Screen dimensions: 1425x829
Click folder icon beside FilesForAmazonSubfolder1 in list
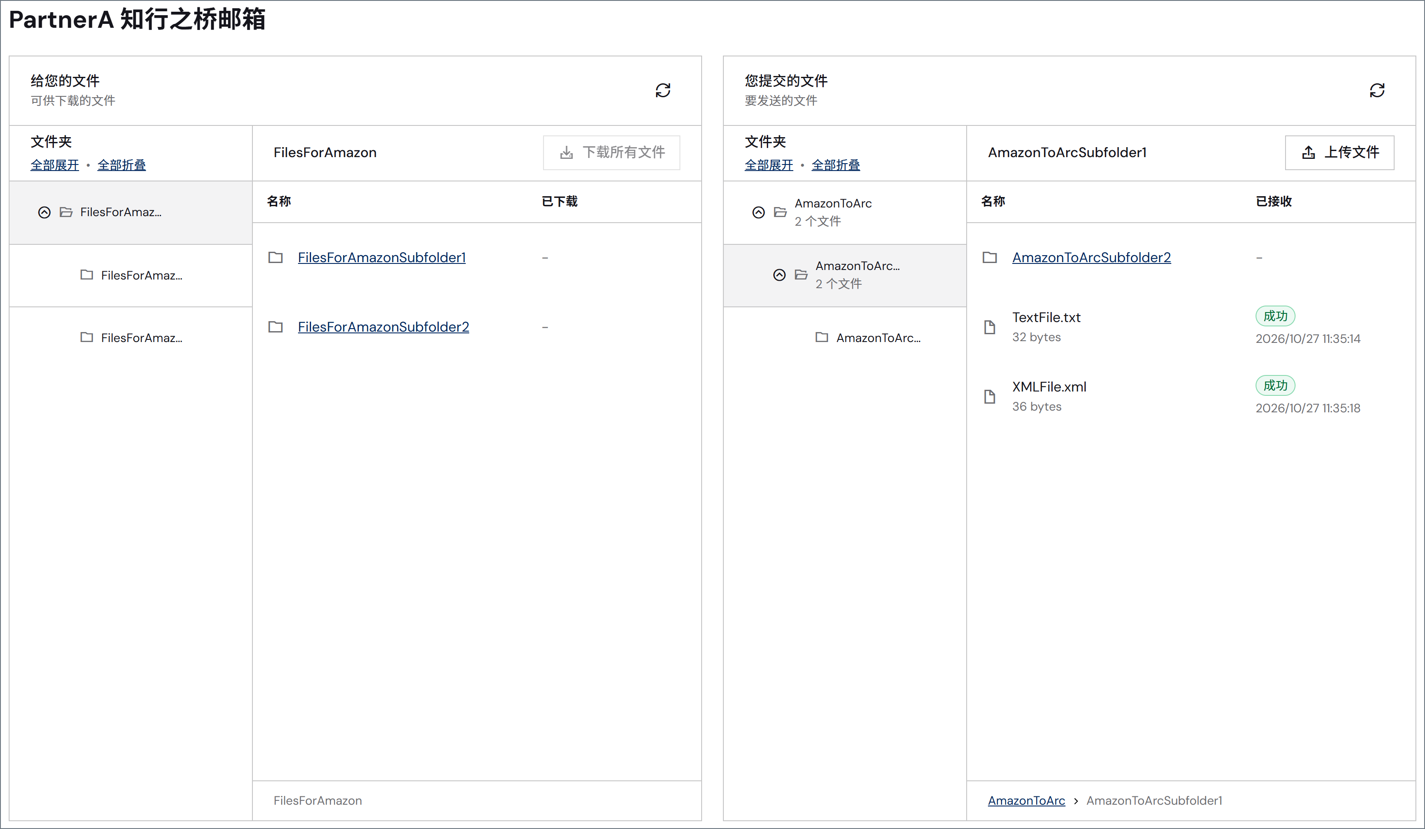tap(275, 258)
